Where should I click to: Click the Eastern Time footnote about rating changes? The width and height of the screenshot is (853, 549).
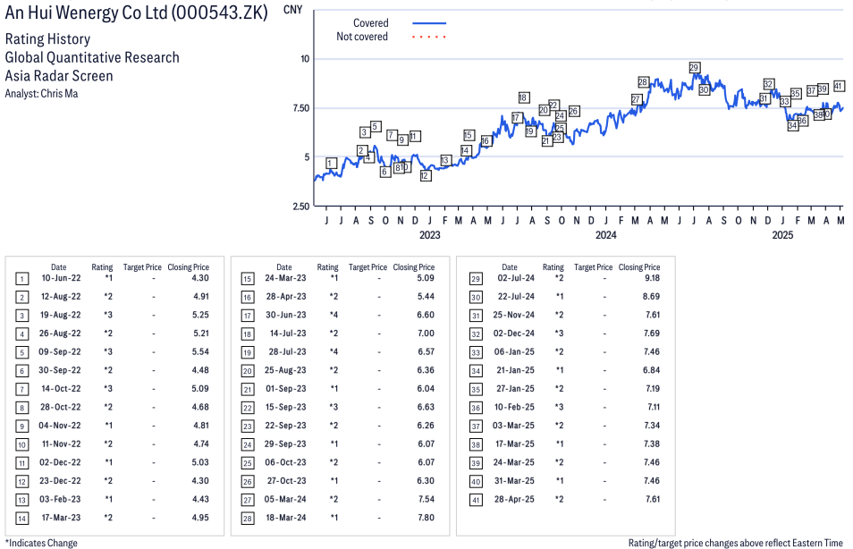736,543
